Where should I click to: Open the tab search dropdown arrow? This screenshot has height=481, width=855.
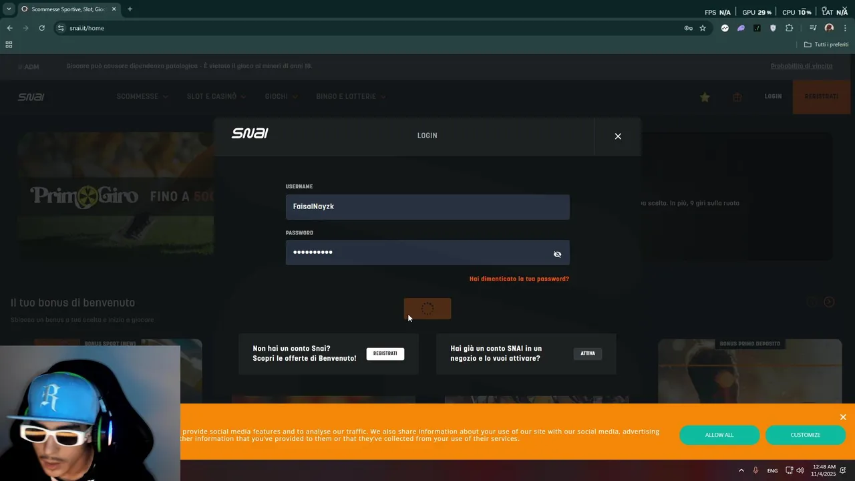tap(9, 9)
